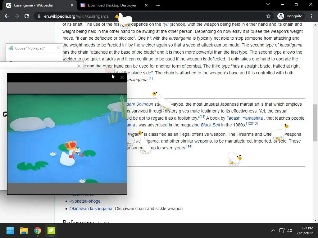Show hidden system tray icons

click(x=273, y=231)
